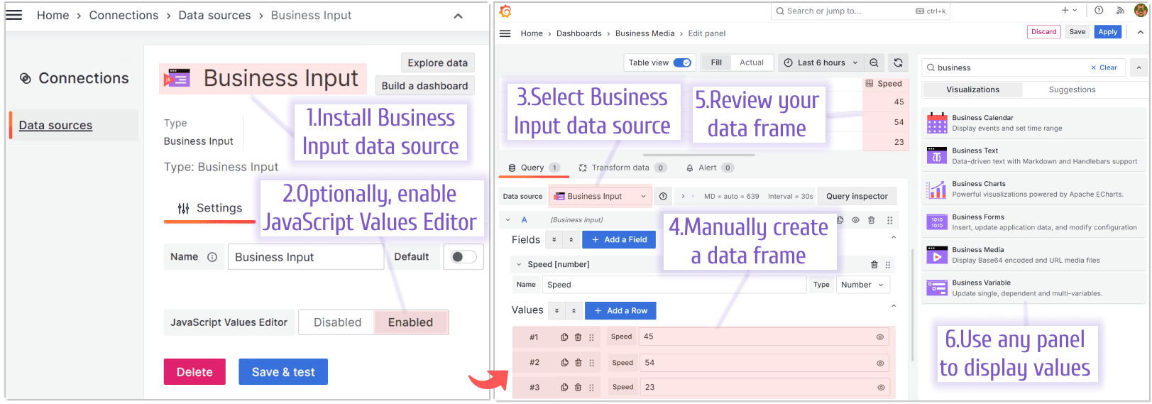The image size is (1152, 404).
Task: Select Data sources in Connections sidebar
Action: (55, 125)
